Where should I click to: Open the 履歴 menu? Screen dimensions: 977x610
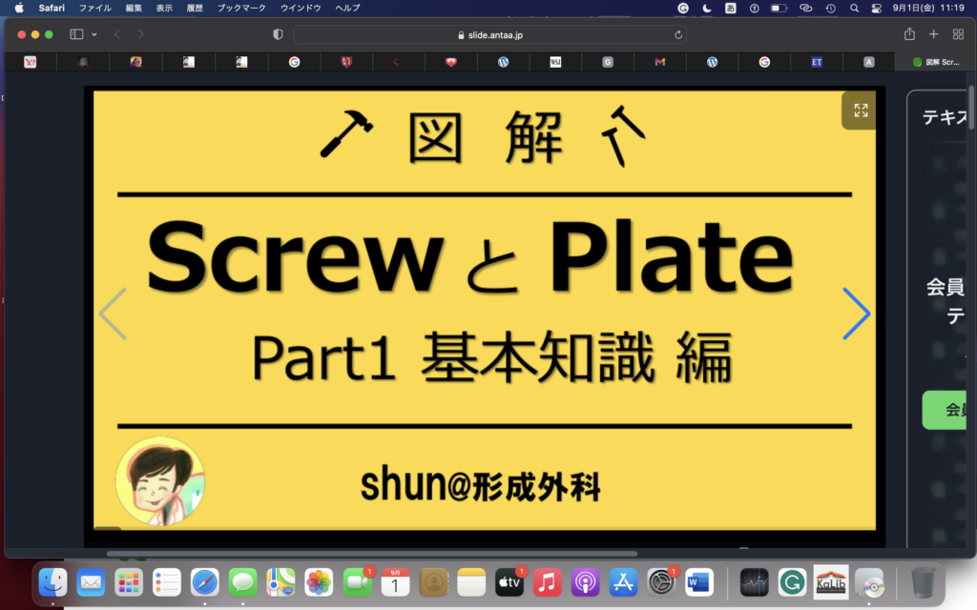194,8
